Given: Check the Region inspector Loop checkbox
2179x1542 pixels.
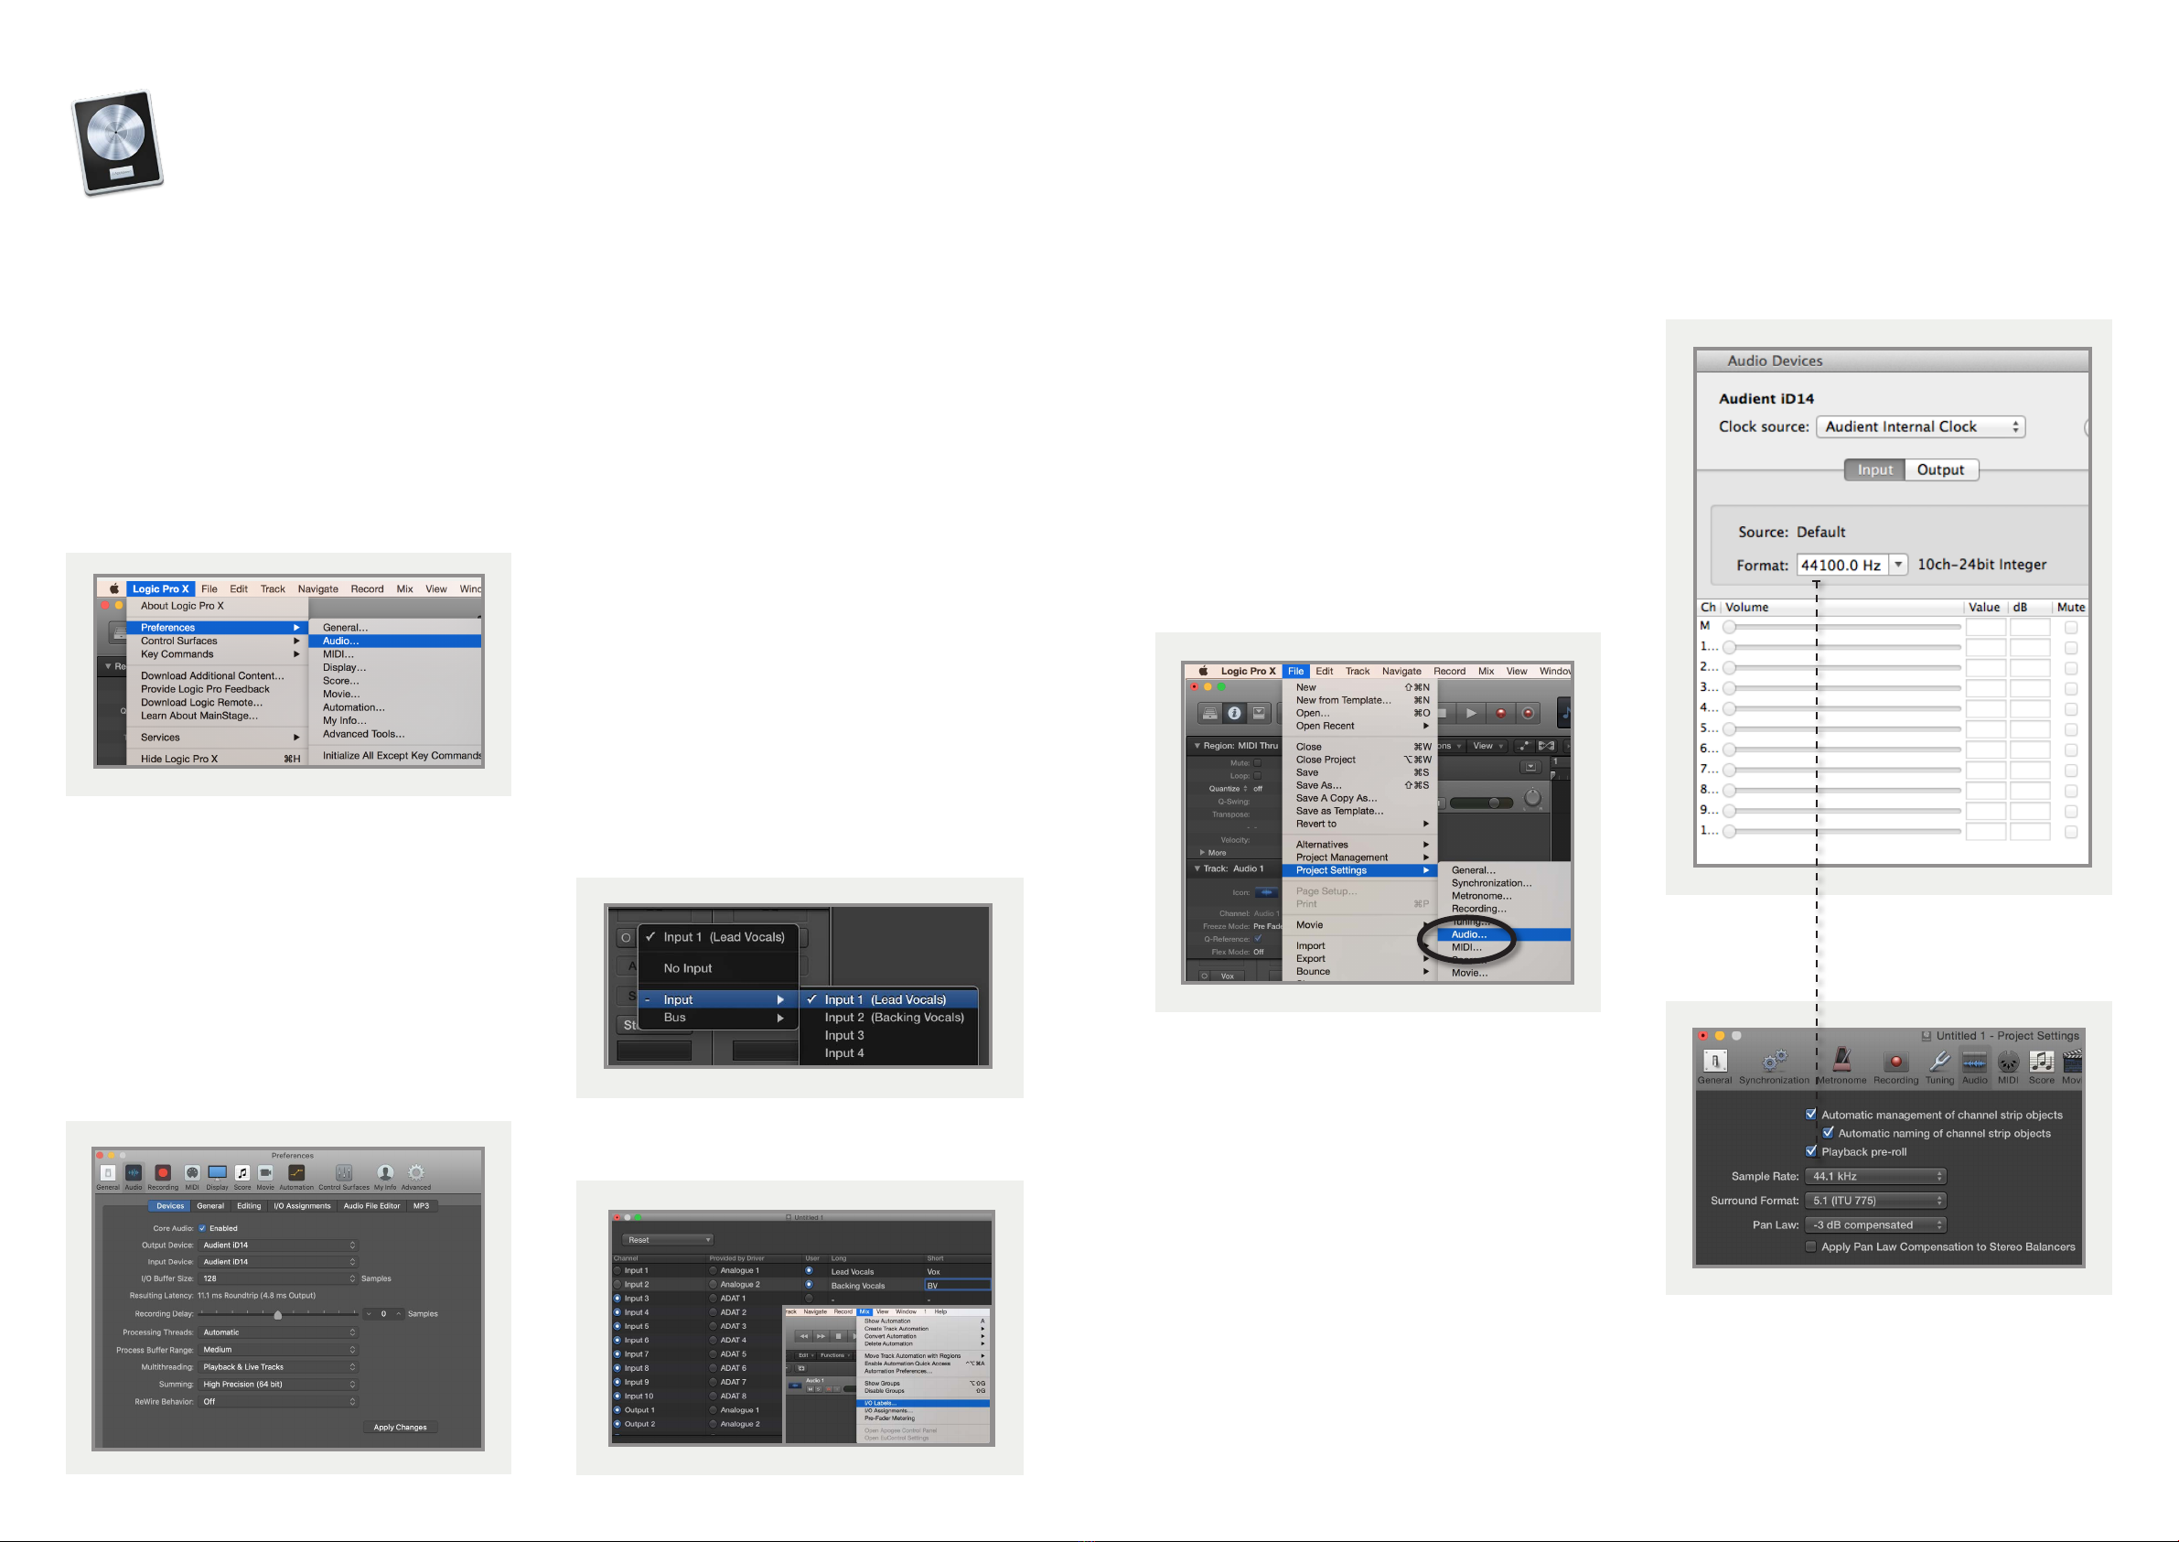Looking at the screenshot, I should tap(1258, 776).
